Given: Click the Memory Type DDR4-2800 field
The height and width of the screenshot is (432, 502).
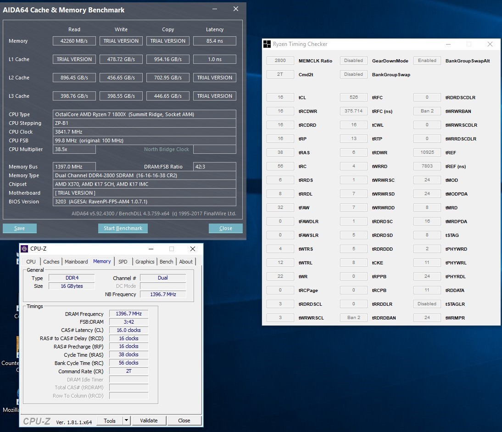Looking at the screenshot, I should click(145, 175).
